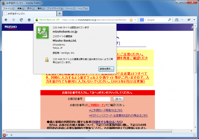Screen dimensions: 199x139
Task: Select the みずほダイレクト tab
Action: (x=30, y=14)
